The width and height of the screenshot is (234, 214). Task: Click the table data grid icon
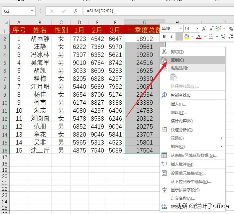pyautogui.click(x=164, y=155)
